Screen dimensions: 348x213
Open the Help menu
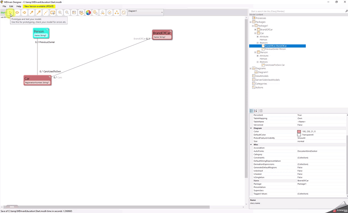(19, 7)
